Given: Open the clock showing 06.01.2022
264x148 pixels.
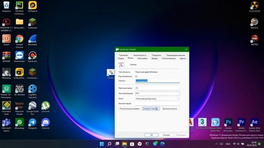Looking at the screenshot, I should pos(251,144).
